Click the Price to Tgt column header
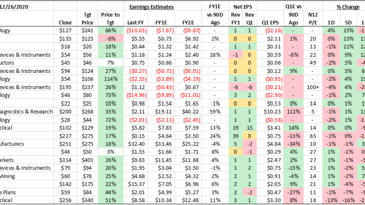Screen dimensions: 365x205 (x=109, y=18)
